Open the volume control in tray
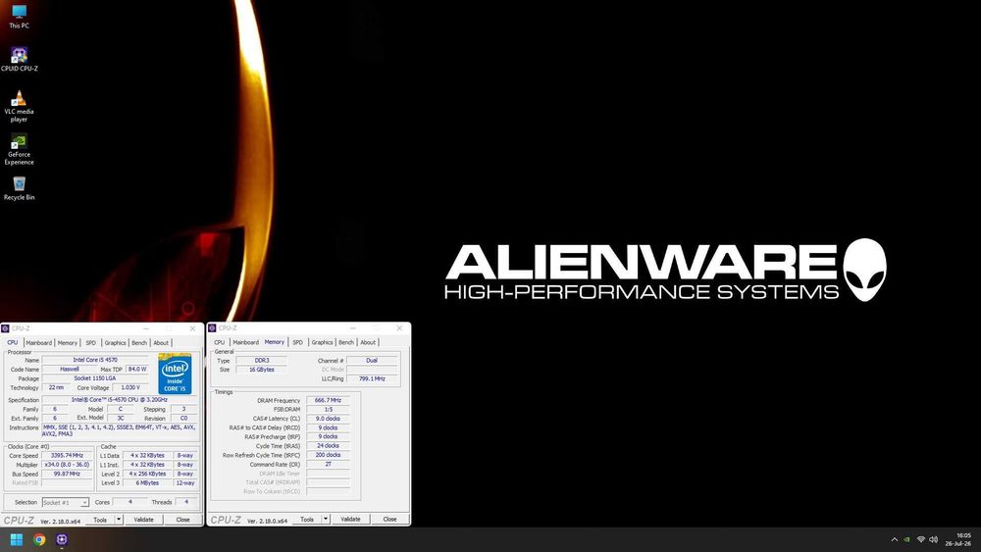Image resolution: width=981 pixels, height=552 pixels. [934, 539]
